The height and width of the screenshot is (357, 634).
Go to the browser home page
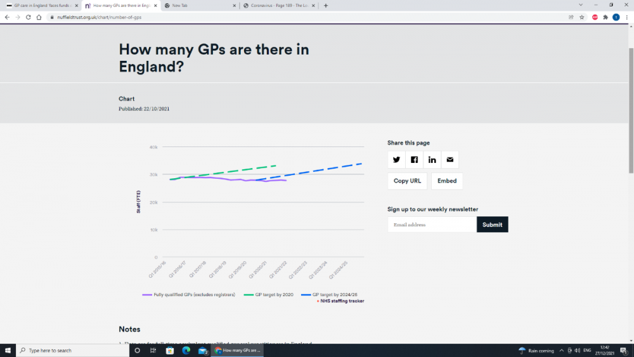pos(39,17)
